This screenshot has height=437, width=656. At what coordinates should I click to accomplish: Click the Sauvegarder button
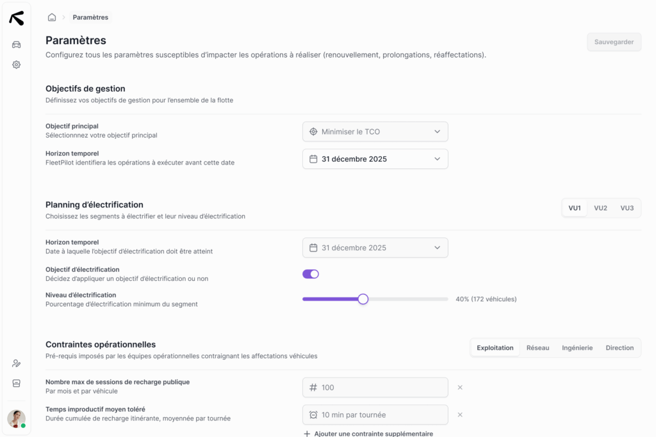[x=614, y=42]
